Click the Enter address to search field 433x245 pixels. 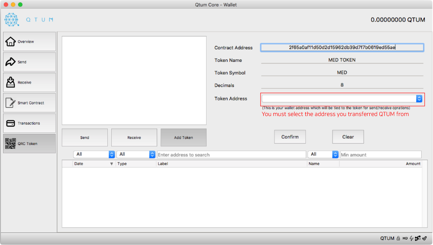tap(231, 155)
